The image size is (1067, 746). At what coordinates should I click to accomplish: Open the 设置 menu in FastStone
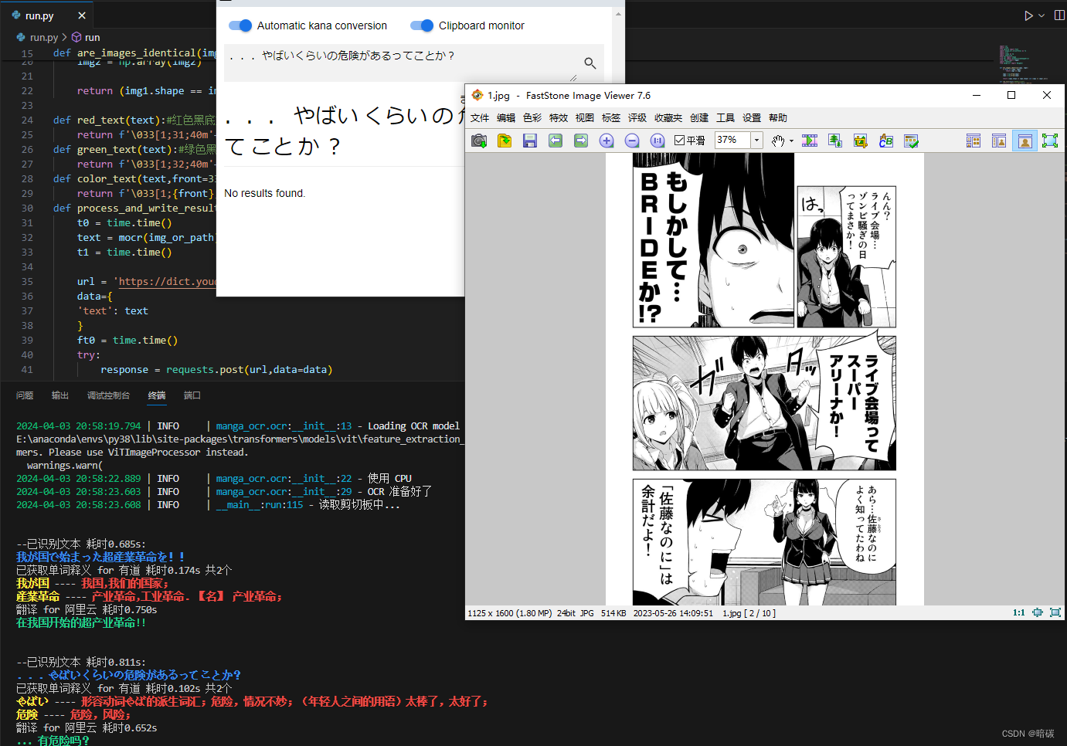[752, 118]
